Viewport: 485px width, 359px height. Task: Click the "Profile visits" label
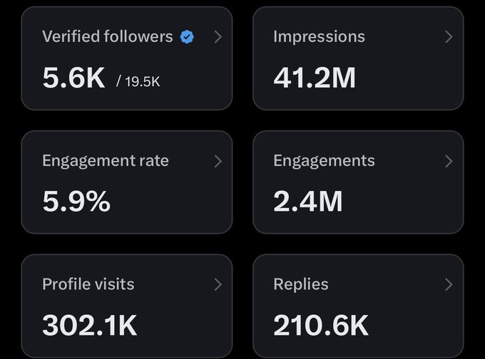88,285
